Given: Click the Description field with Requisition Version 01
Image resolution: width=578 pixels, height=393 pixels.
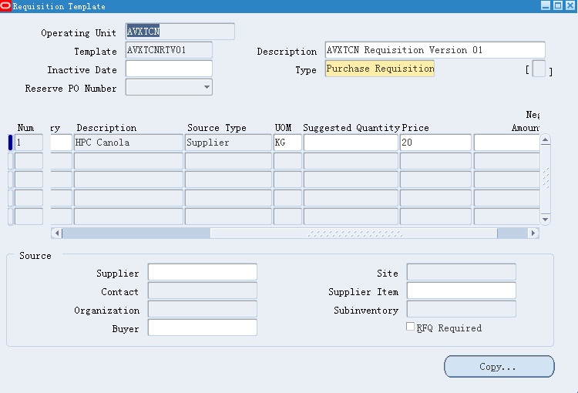Looking at the screenshot, I should (435, 50).
